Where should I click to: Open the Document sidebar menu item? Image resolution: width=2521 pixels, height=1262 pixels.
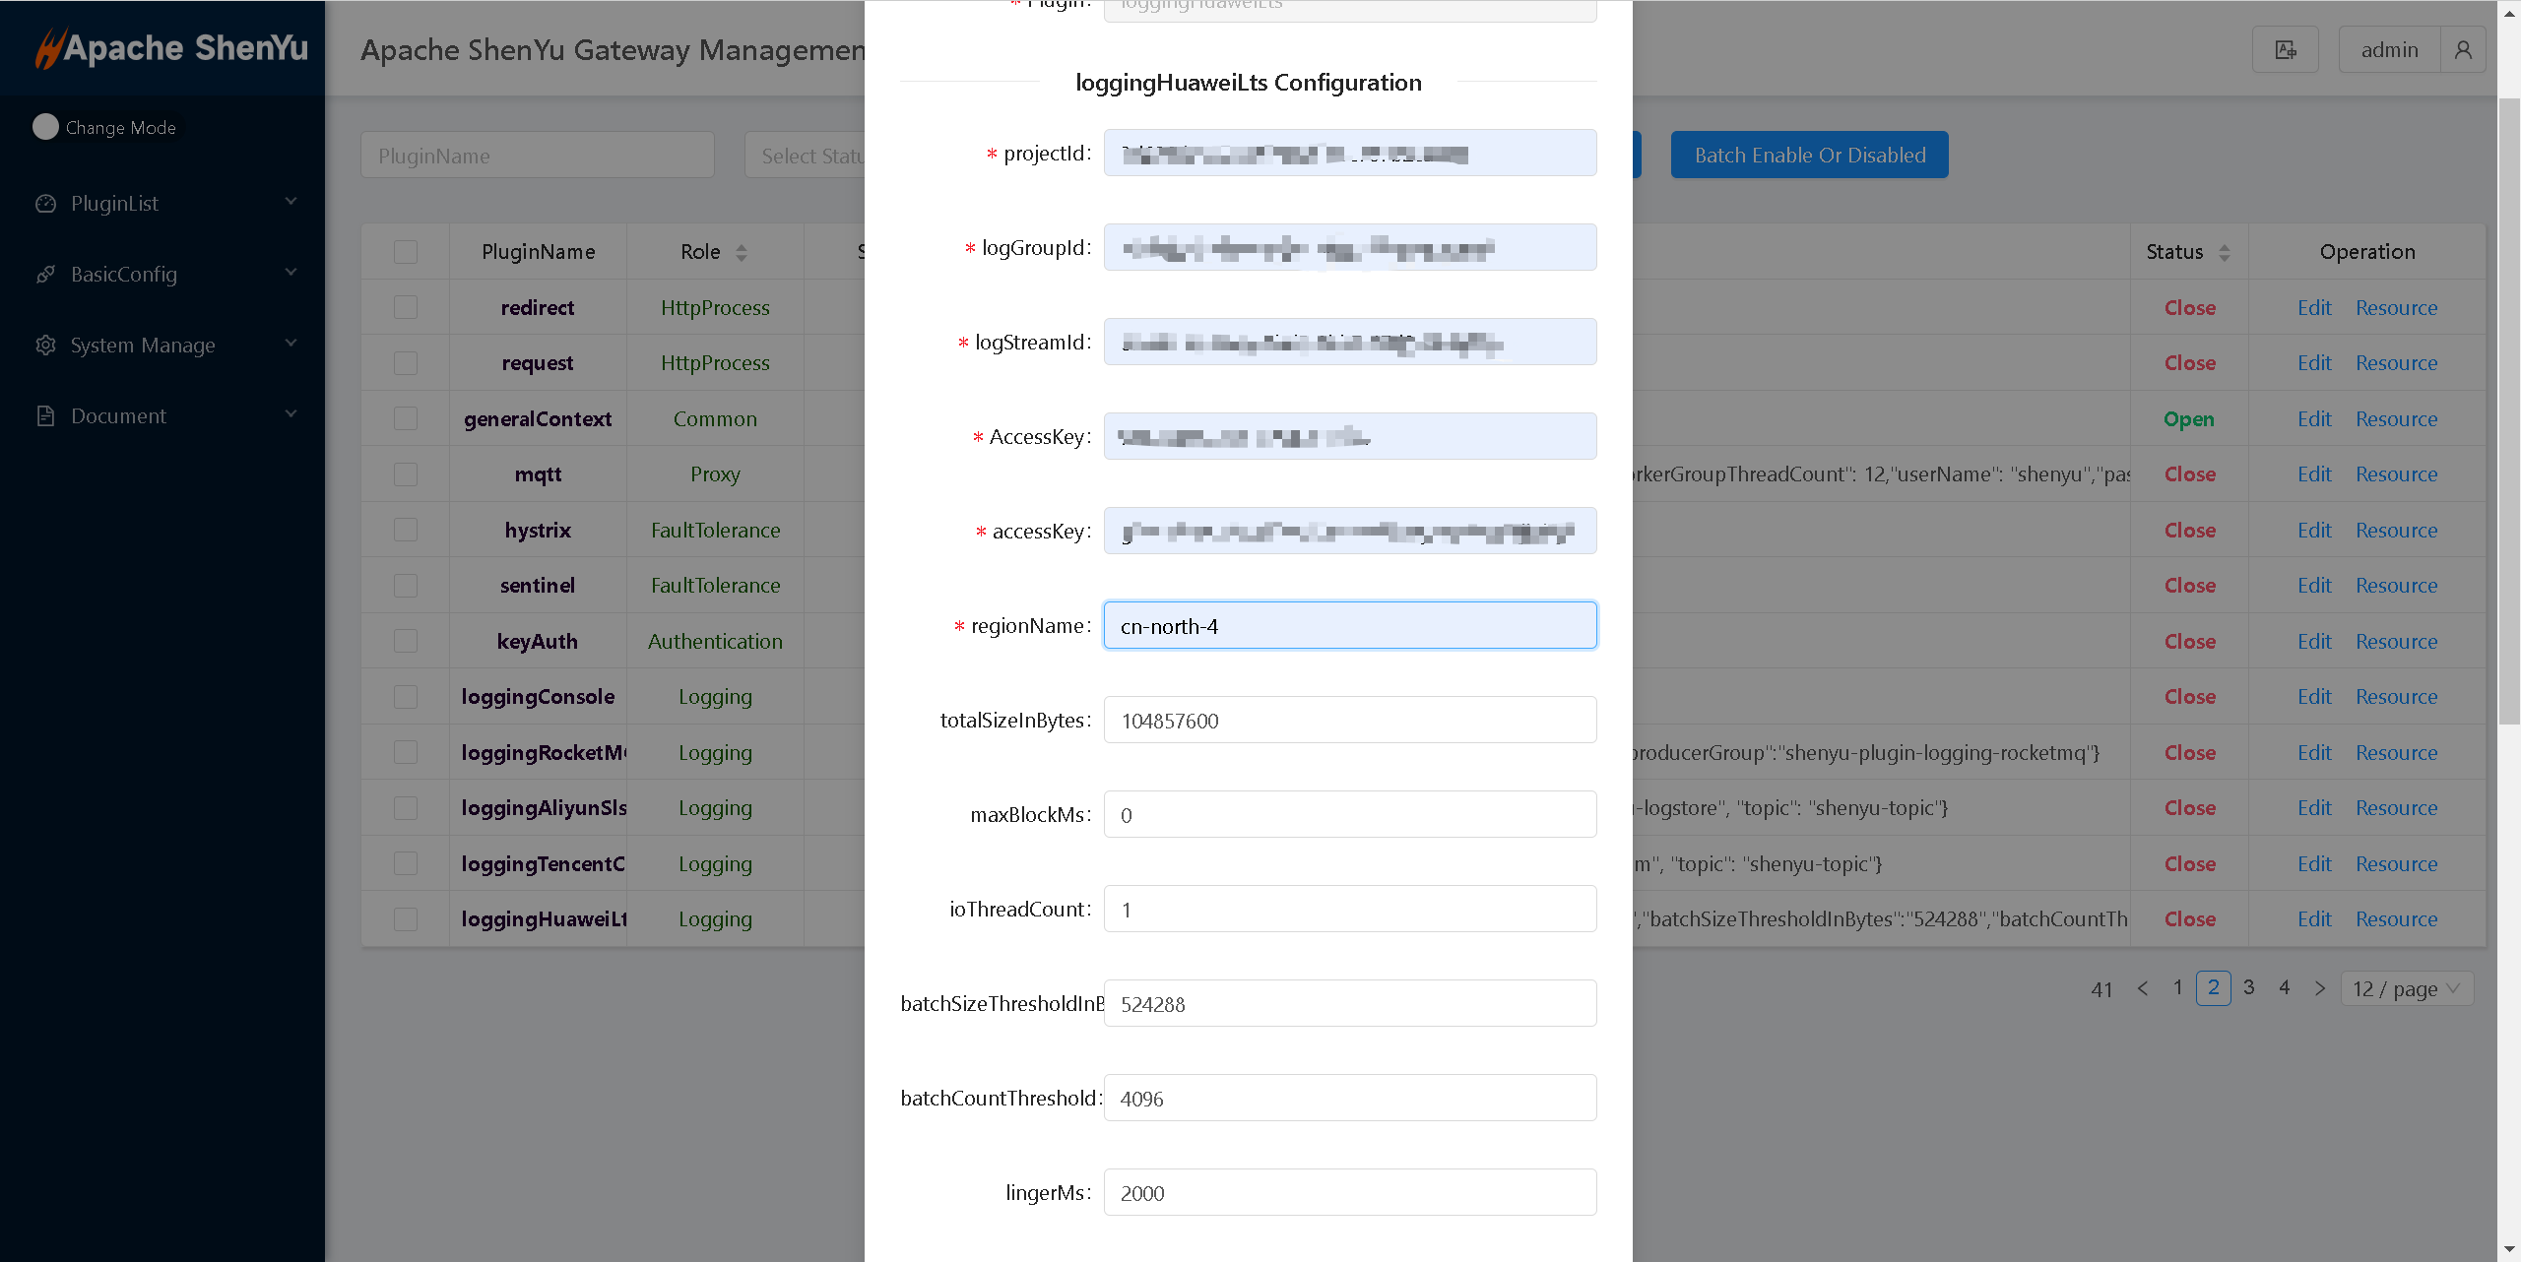click(x=118, y=416)
